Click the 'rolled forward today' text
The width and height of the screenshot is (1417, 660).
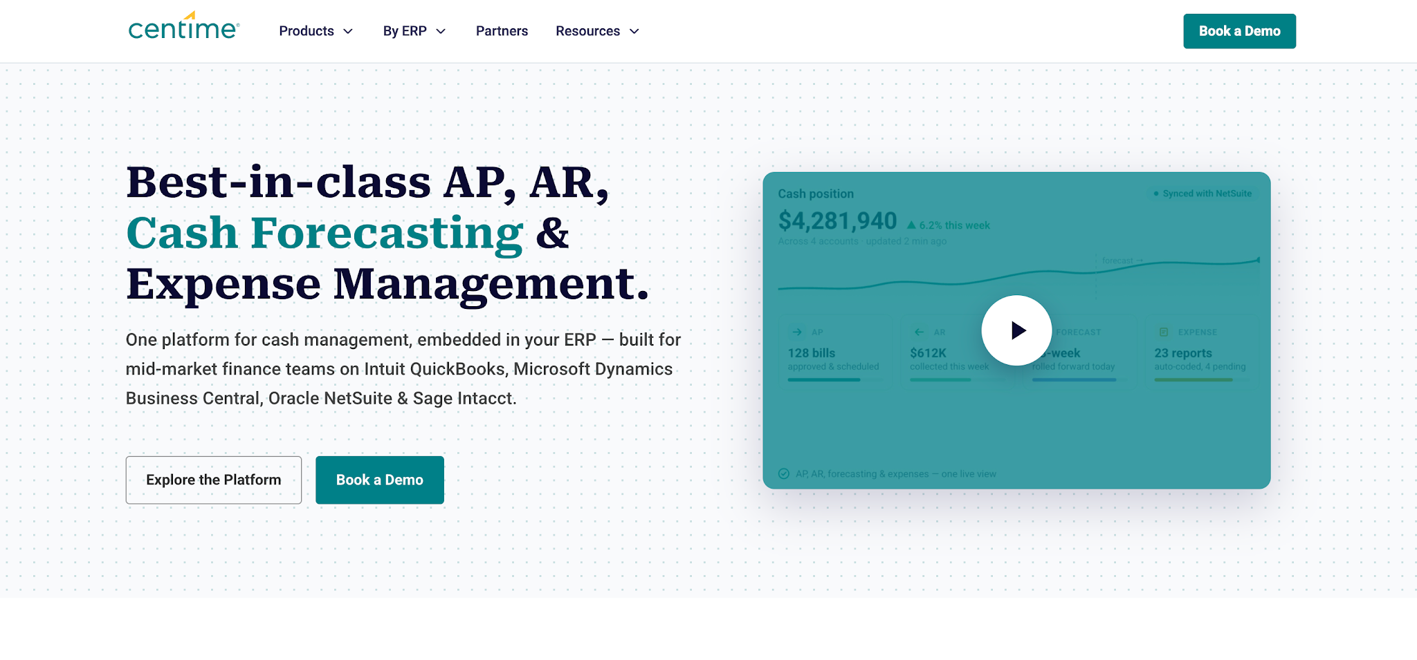[1074, 367]
